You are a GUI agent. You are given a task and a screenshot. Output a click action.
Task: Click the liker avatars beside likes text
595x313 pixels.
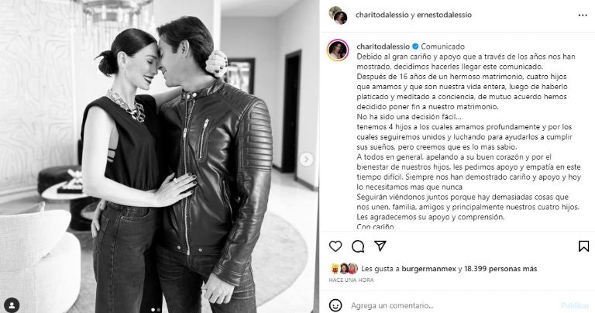(344, 269)
